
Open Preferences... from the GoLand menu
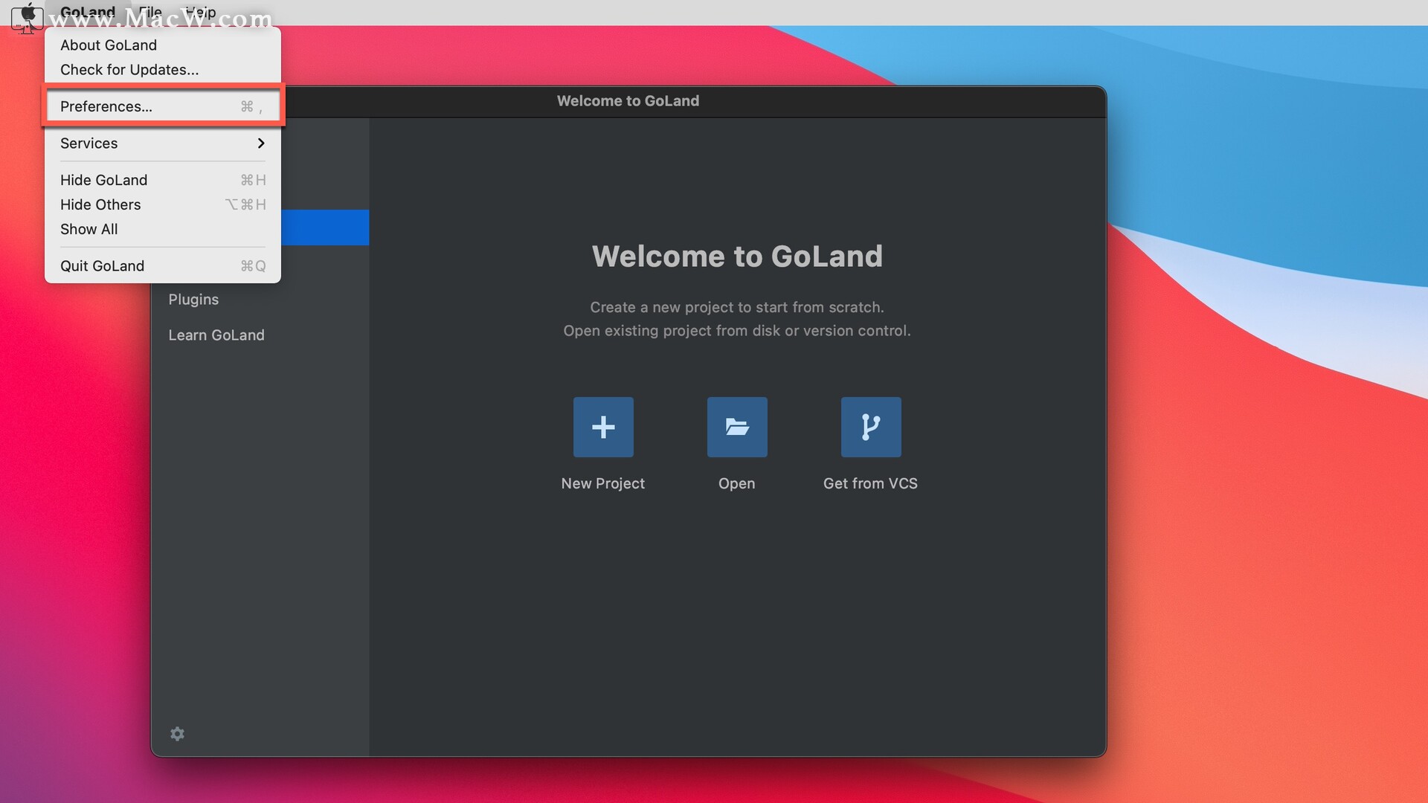(x=163, y=106)
